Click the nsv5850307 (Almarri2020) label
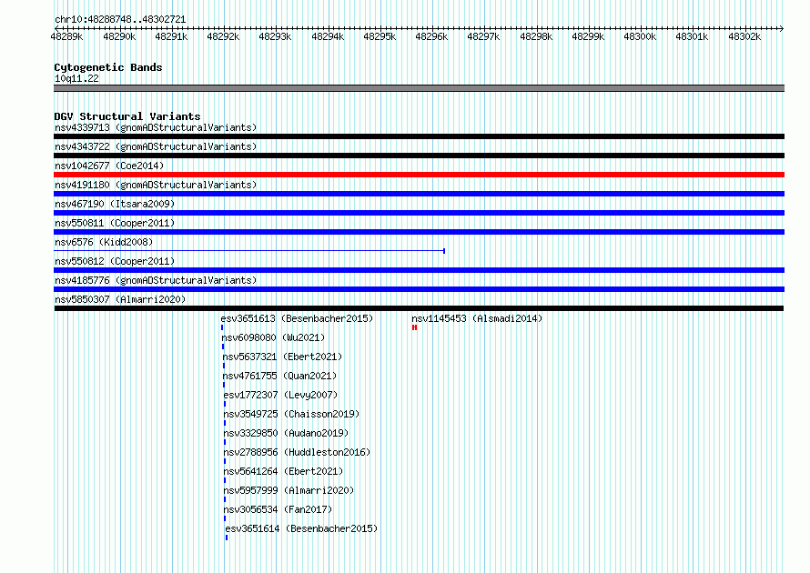 pos(120,299)
